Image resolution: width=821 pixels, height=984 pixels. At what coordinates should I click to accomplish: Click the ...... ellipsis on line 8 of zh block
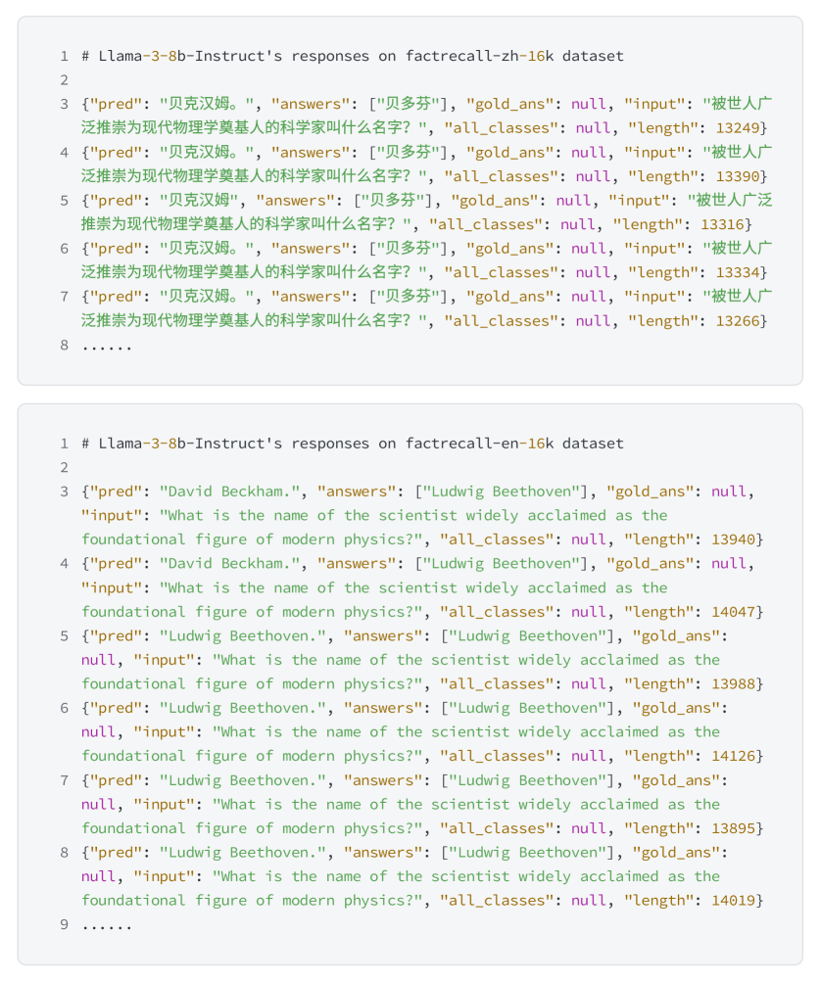(107, 347)
